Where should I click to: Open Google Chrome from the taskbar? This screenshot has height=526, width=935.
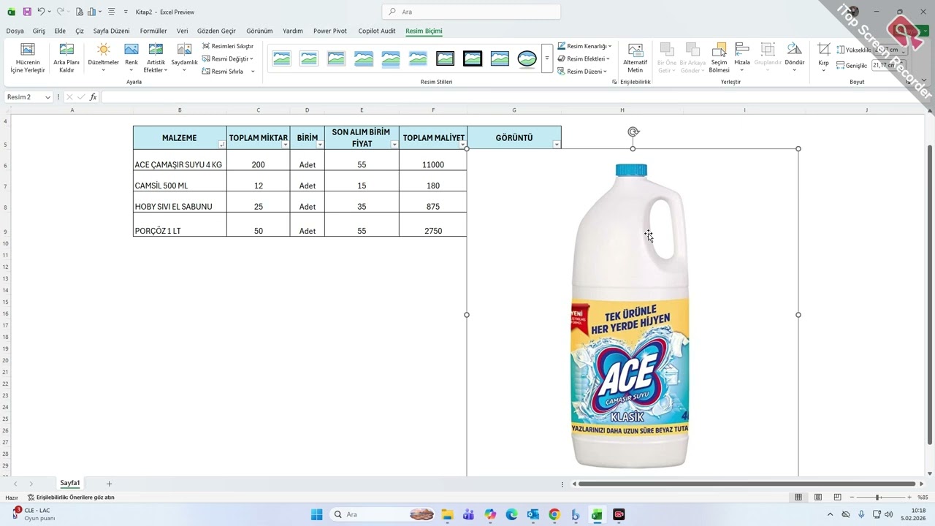(554, 515)
